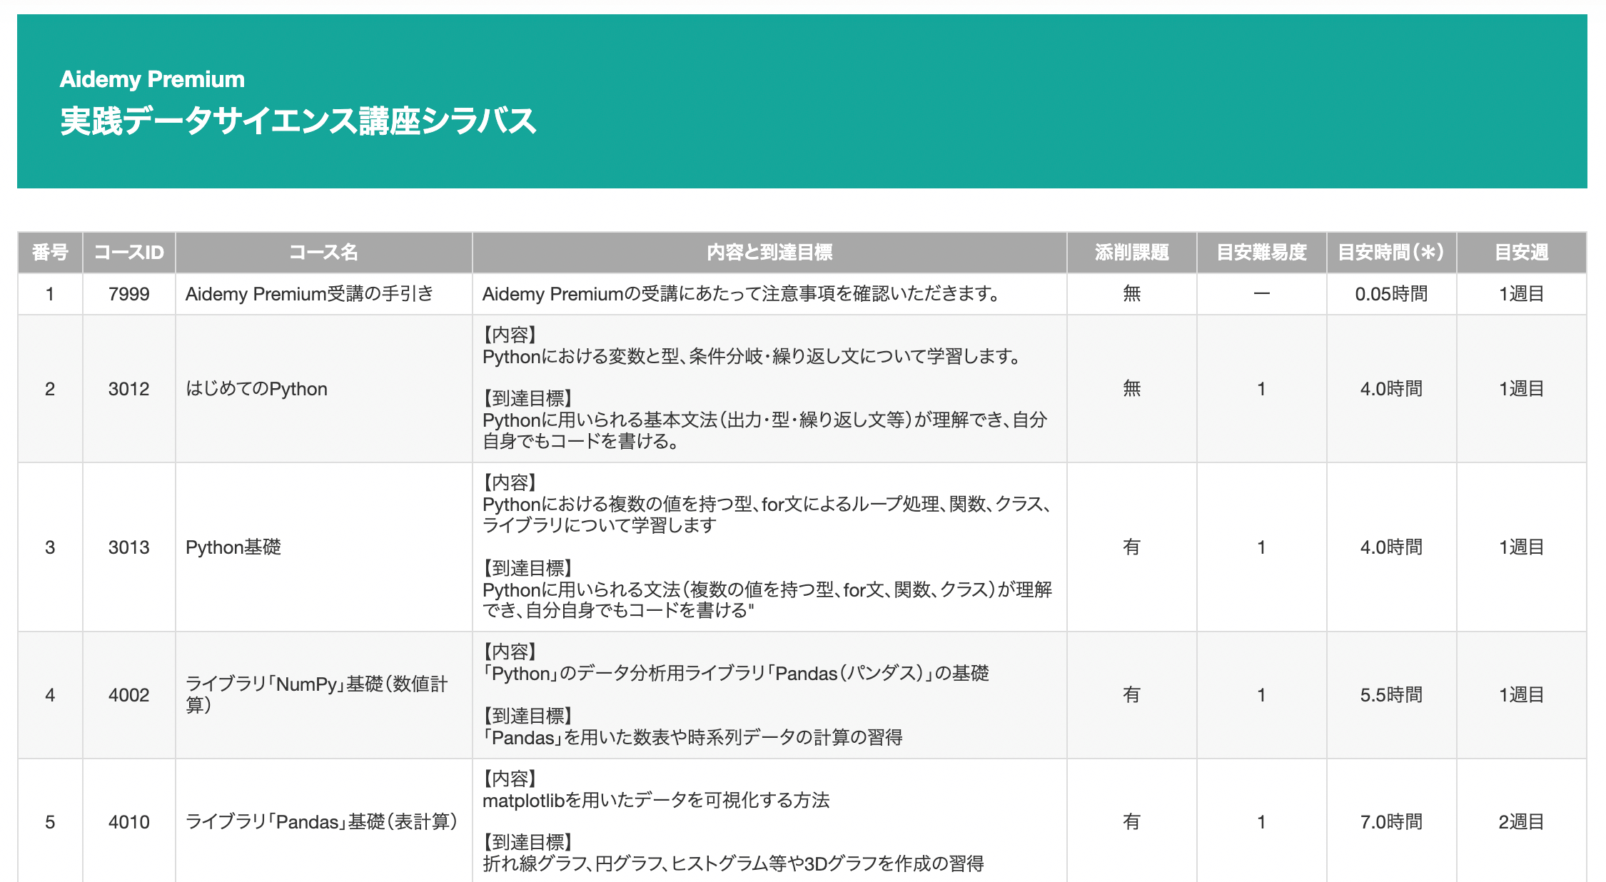Screen dimensions: 1606x882
Task: Select course ID 7999 cell
Action: coord(129,294)
